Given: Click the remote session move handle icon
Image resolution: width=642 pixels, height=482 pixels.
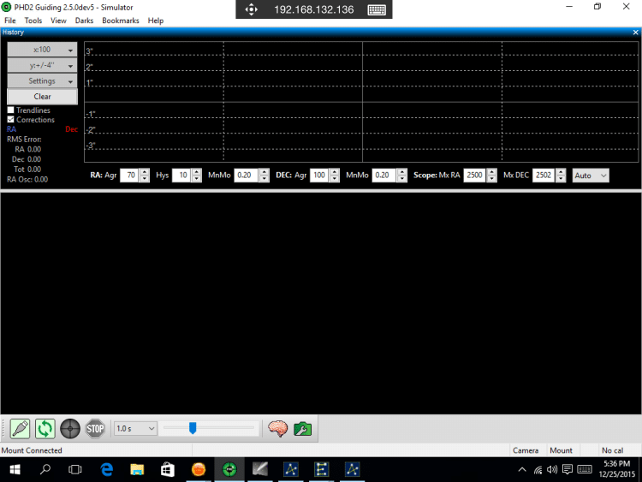Looking at the screenshot, I should (251, 9).
